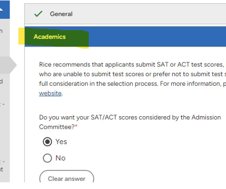Click the bottom sidebar item ending in "it"

point(1,169)
